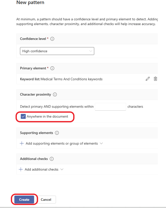
Task: Show Additional checks info tooltip
Action: click(52, 159)
